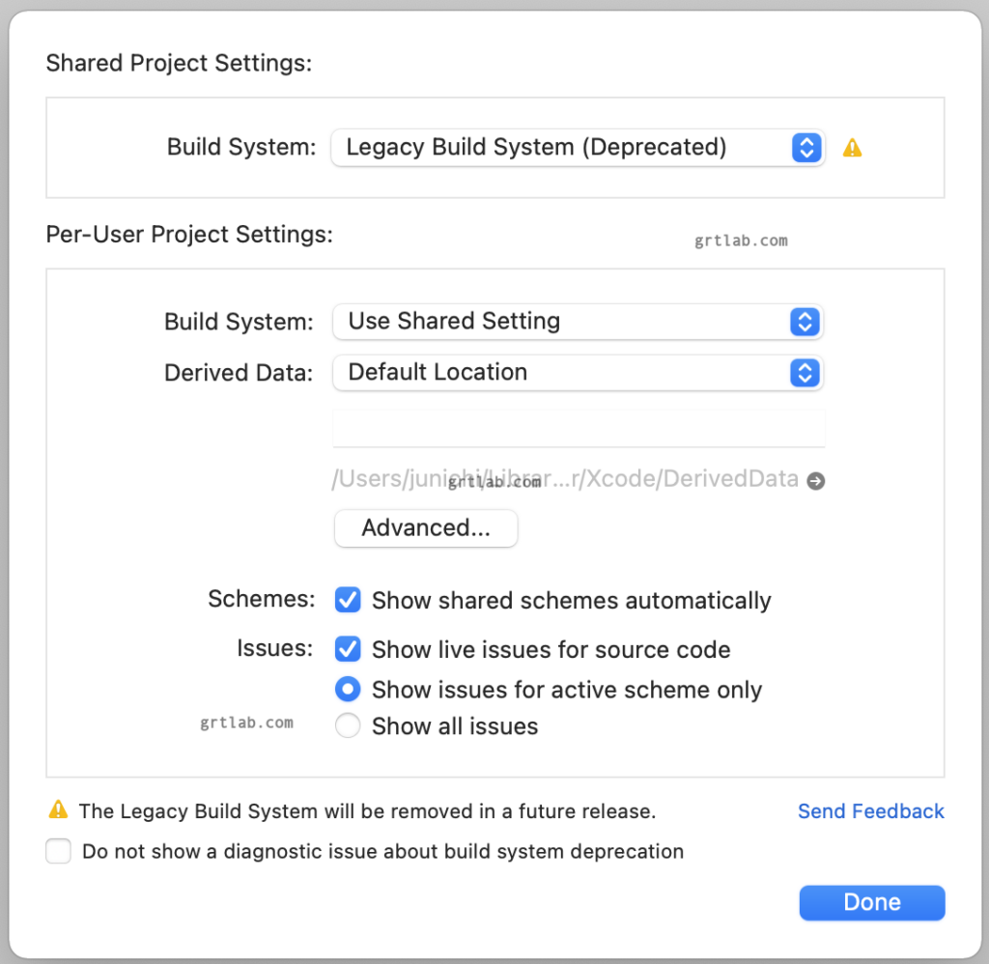Enable Do not show diagnostic issue checkbox
This screenshot has height=964, width=989.
click(58, 851)
